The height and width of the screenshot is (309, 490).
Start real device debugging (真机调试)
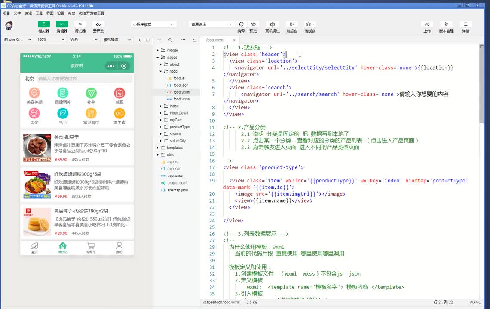point(272,24)
